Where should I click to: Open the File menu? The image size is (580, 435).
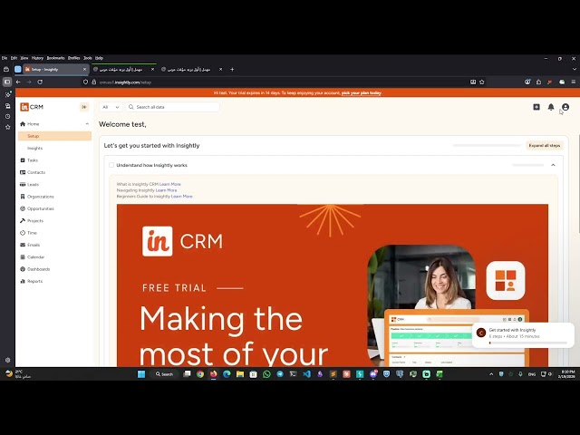4,58
